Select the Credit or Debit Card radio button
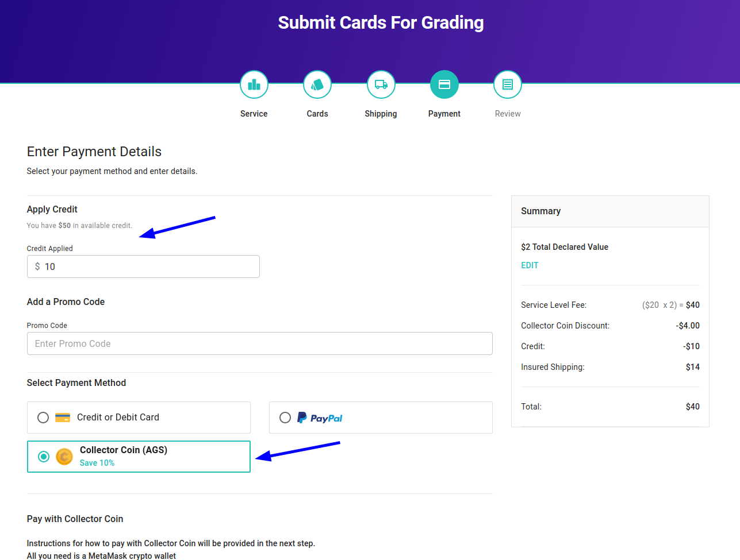Viewport: 740px width, 560px height. 43,418
